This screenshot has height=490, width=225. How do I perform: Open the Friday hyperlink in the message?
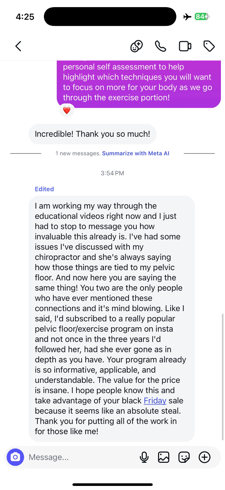click(155, 401)
